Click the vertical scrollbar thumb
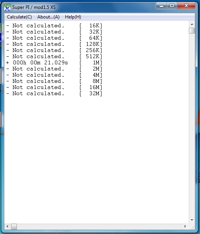The height and width of the screenshot is (234, 200). point(192,31)
